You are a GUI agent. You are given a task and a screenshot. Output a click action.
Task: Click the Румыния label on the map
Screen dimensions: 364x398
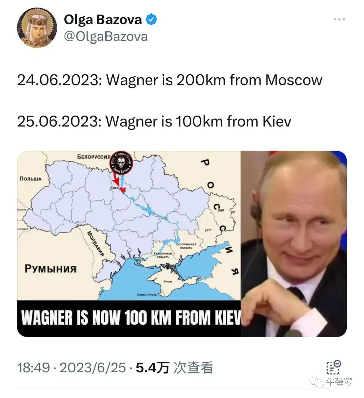(x=51, y=268)
